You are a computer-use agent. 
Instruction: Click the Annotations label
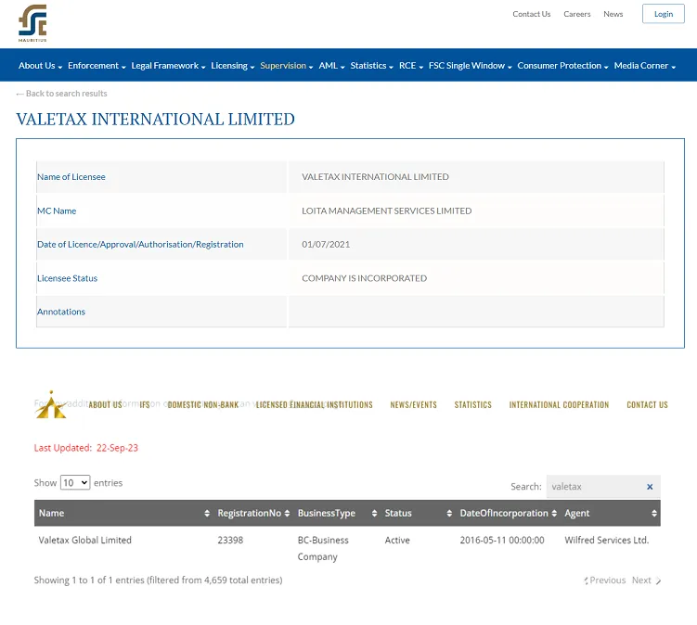(61, 312)
